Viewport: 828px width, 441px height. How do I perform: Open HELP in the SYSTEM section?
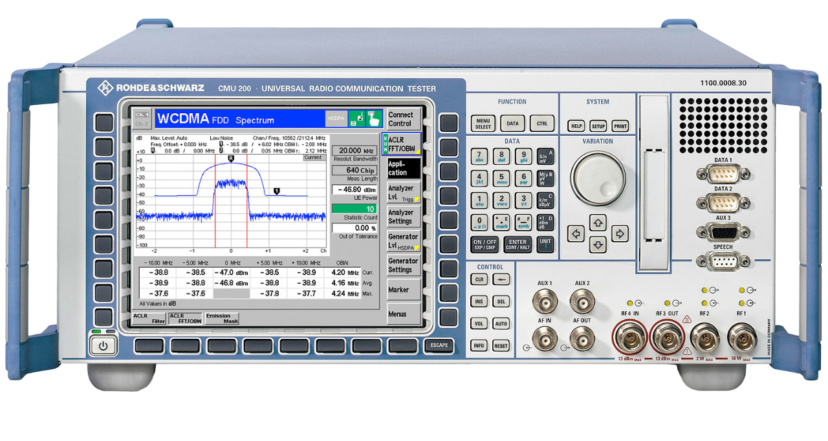tap(576, 127)
